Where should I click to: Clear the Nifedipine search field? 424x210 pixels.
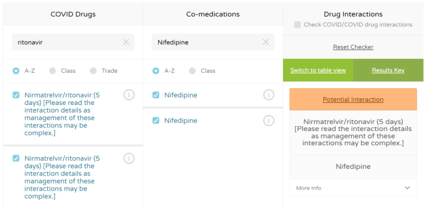266,42
